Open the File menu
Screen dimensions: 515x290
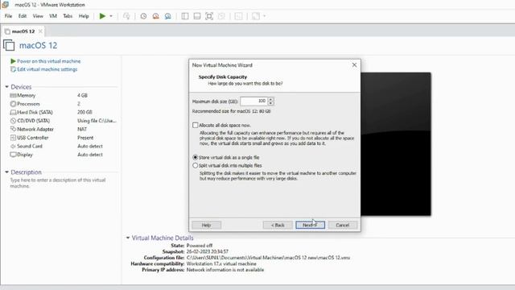pyautogui.click(x=8, y=16)
